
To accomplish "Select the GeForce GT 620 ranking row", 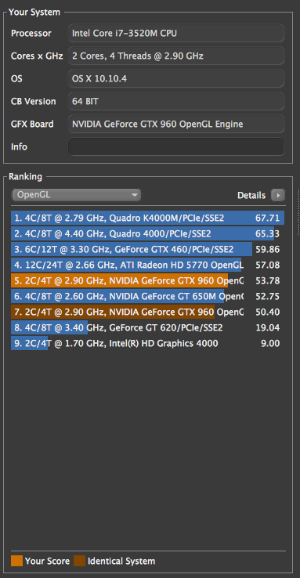I will (147, 327).
